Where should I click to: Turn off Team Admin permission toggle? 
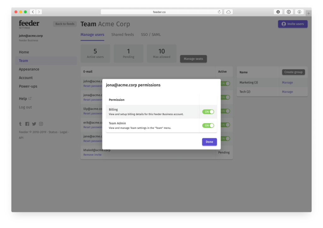208,126
